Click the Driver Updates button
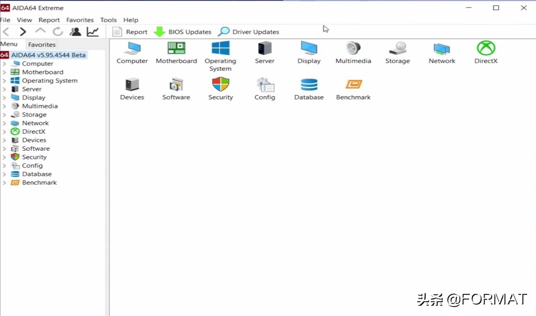536x316 pixels. [249, 32]
